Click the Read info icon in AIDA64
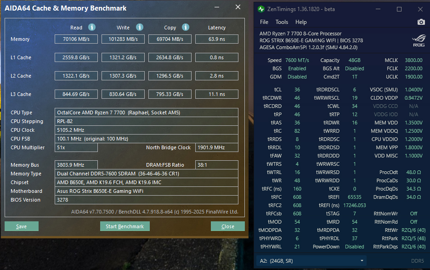Screen dimensions: 430x270 (92, 27)
